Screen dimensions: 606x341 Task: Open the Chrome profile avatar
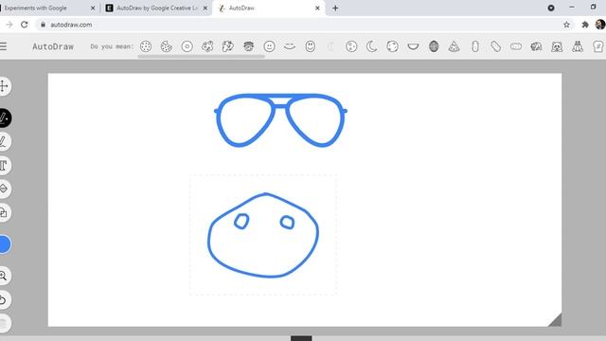pos(599,25)
